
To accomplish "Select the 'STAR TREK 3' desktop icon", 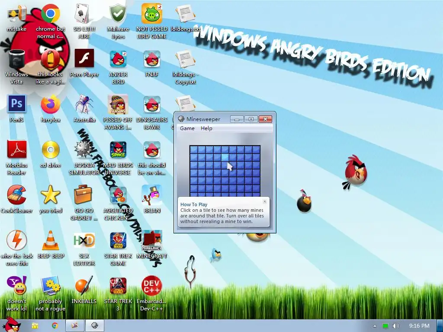I will (x=118, y=286).
